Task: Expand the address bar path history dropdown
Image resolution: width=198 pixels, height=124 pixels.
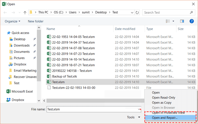Action: point(132,12)
